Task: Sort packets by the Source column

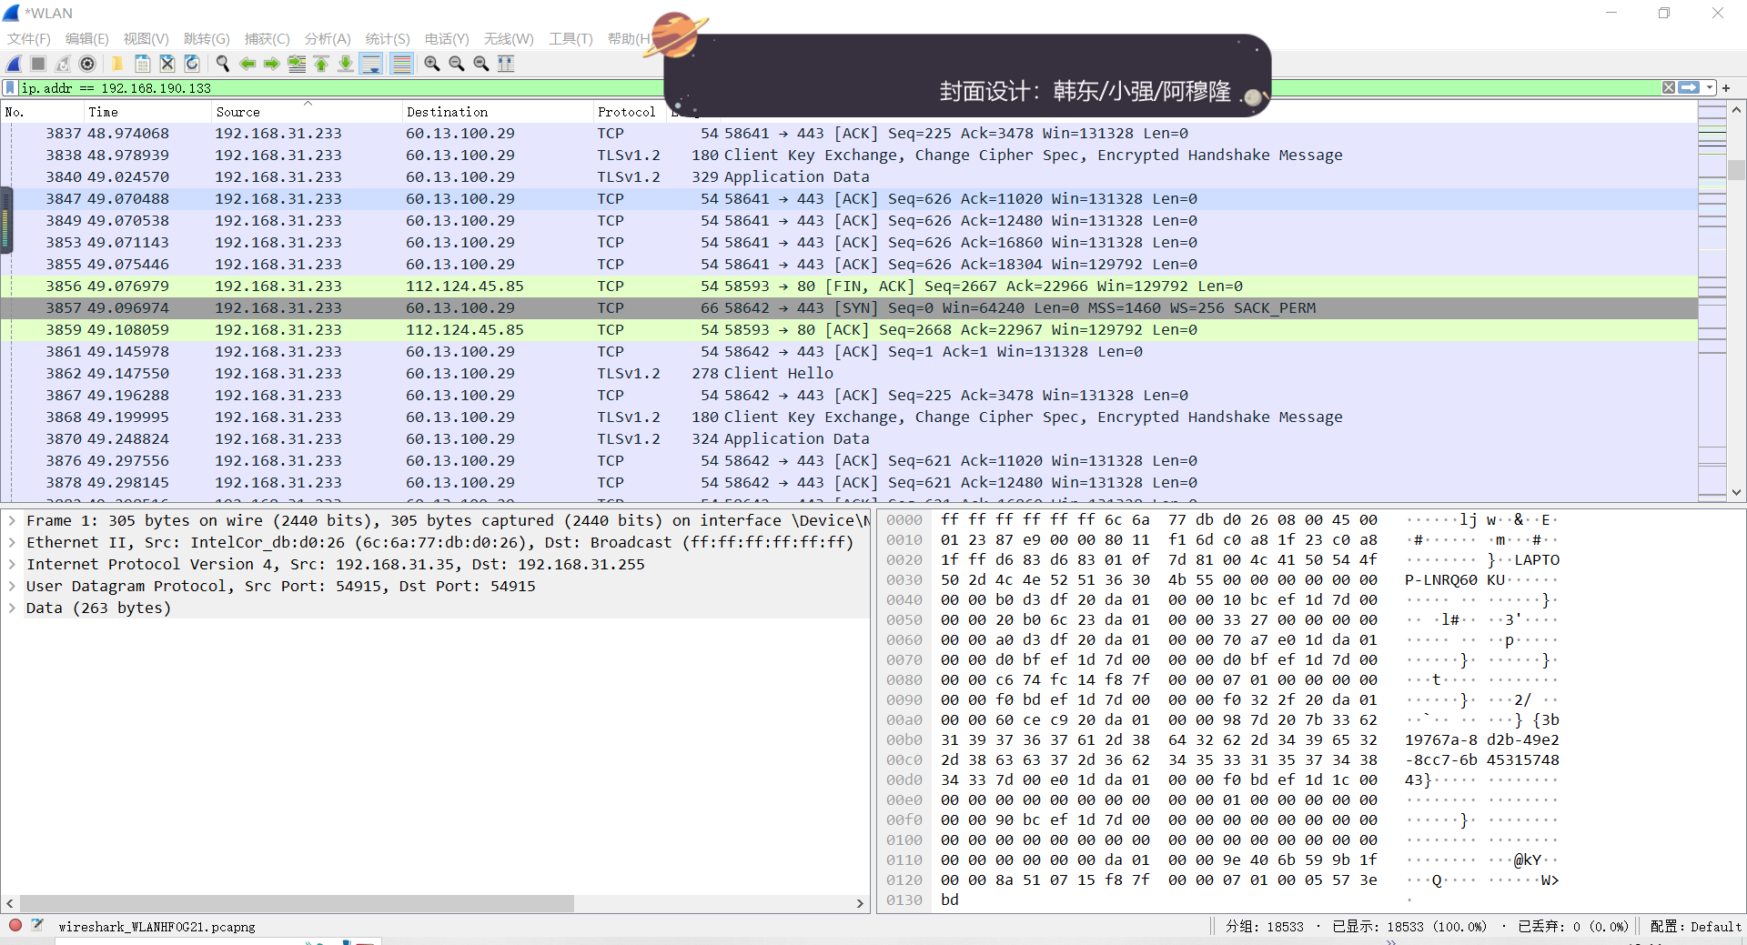Action: click(307, 112)
